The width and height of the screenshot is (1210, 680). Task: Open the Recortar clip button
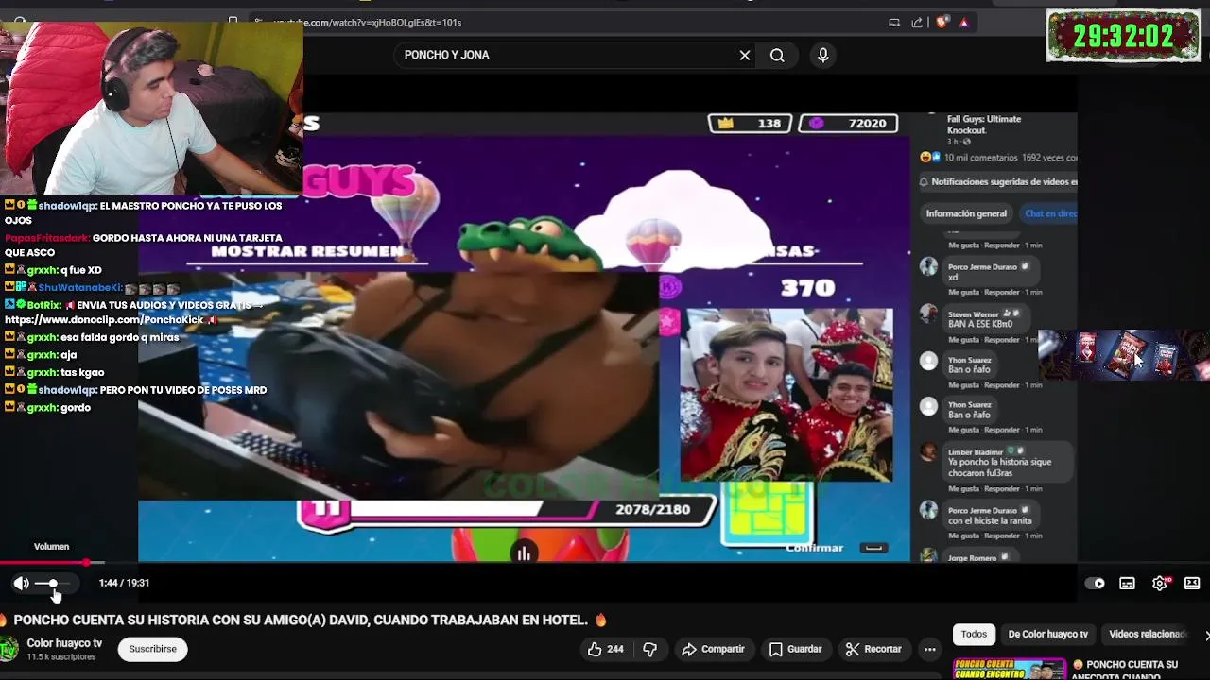pyautogui.click(x=873, y=649)
